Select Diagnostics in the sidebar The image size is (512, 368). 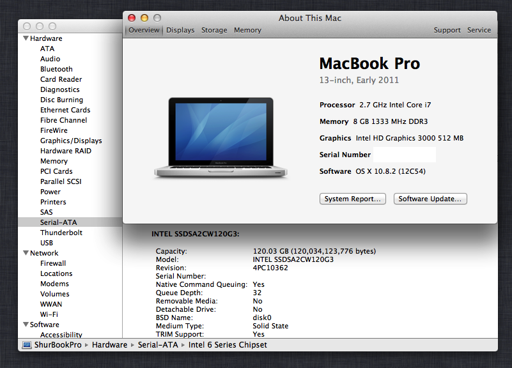59,89
